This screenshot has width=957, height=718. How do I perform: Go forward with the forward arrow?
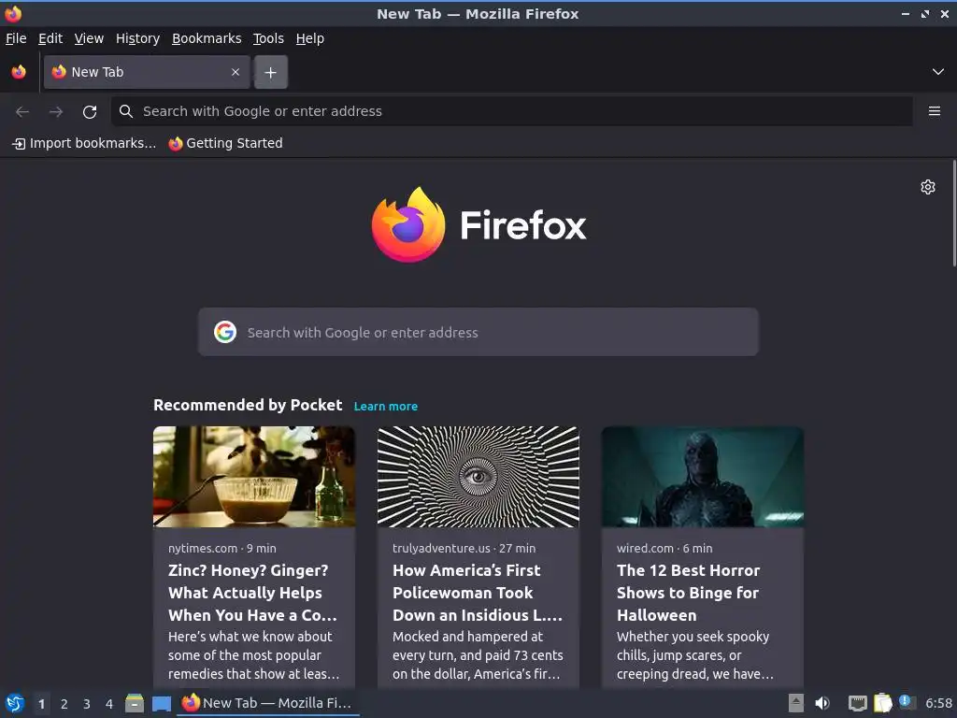56,111
